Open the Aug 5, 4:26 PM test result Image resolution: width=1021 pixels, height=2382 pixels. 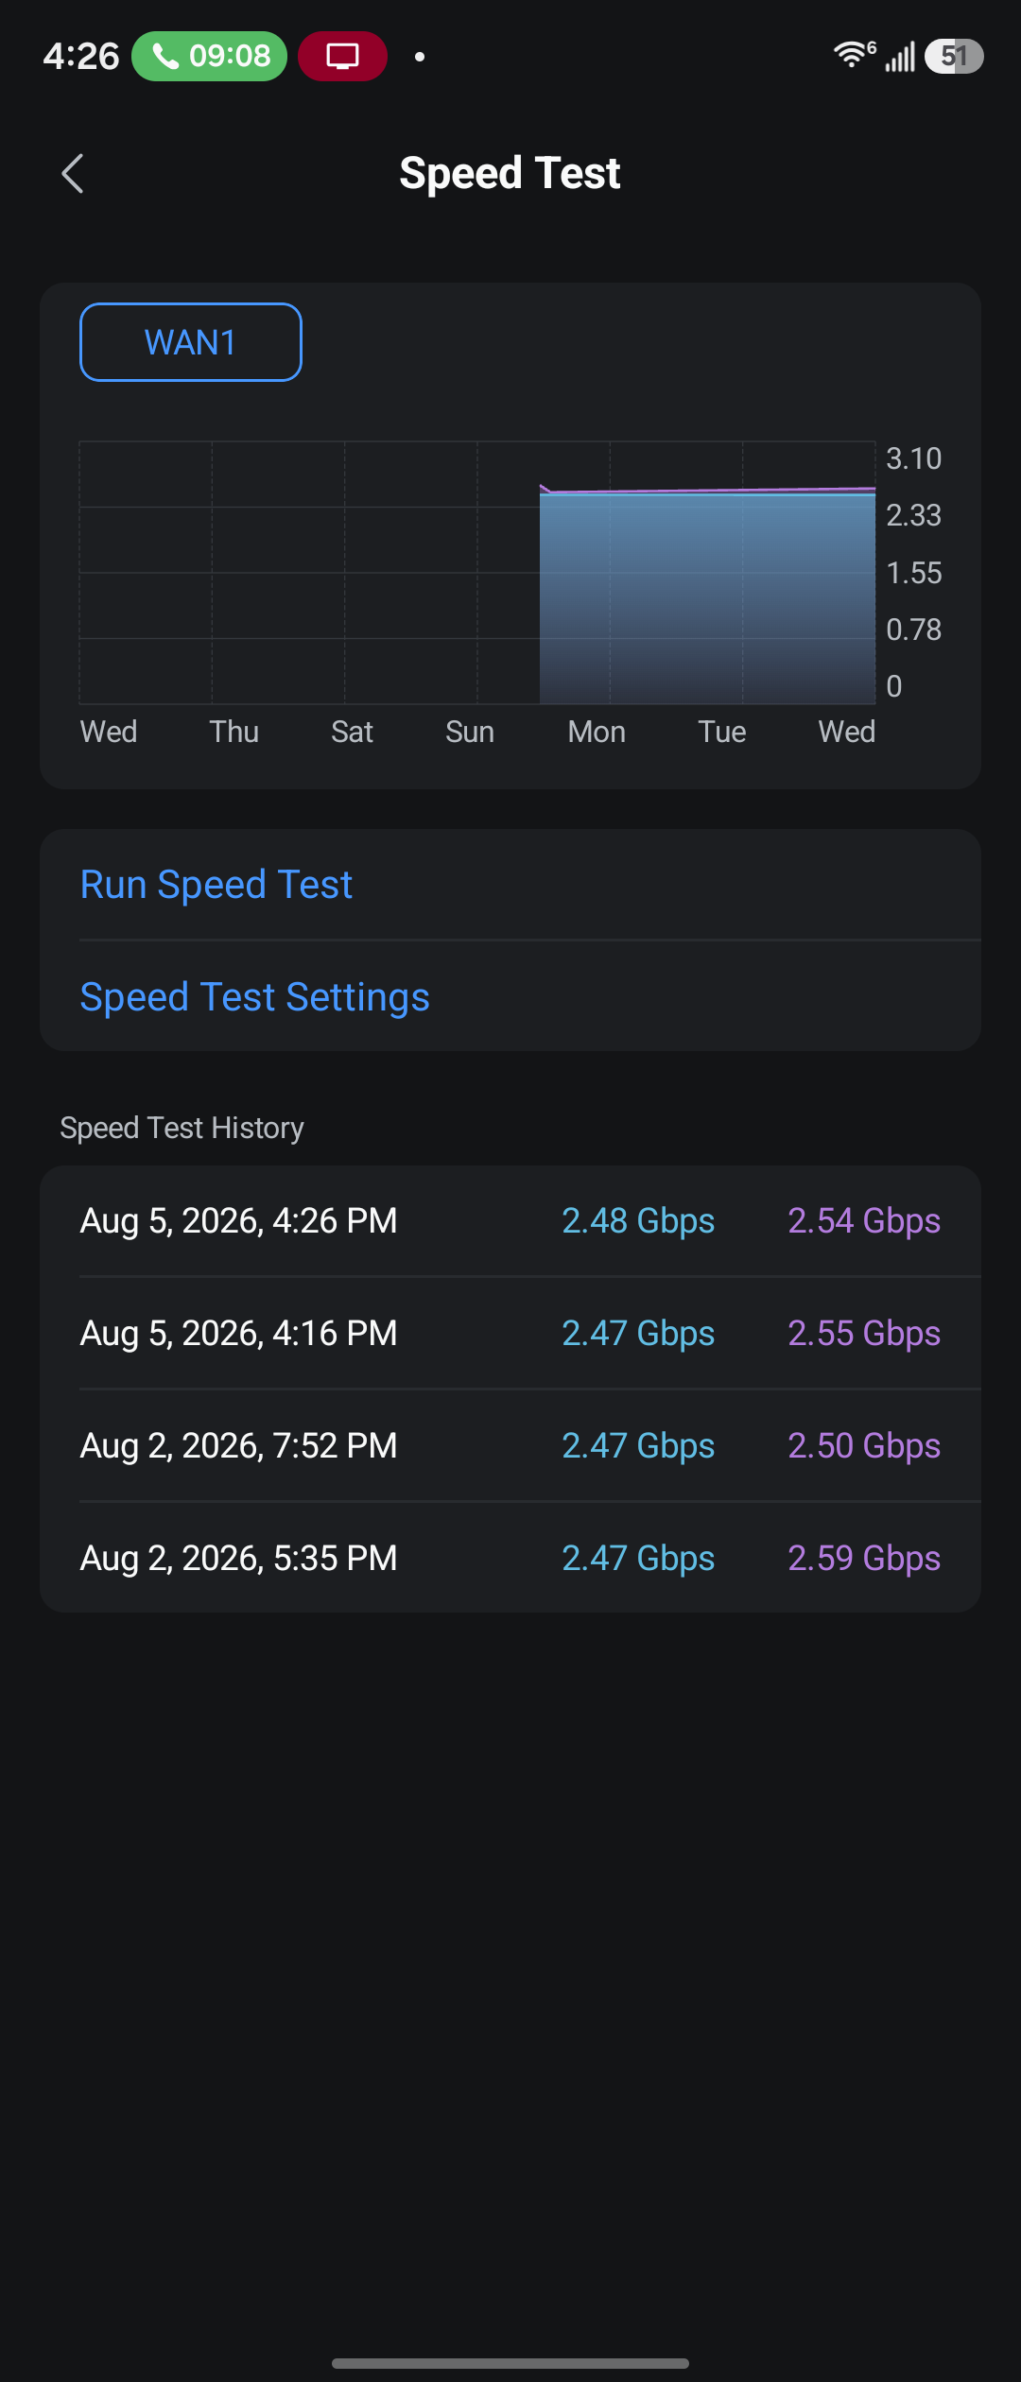click(x=510, y=1221)
